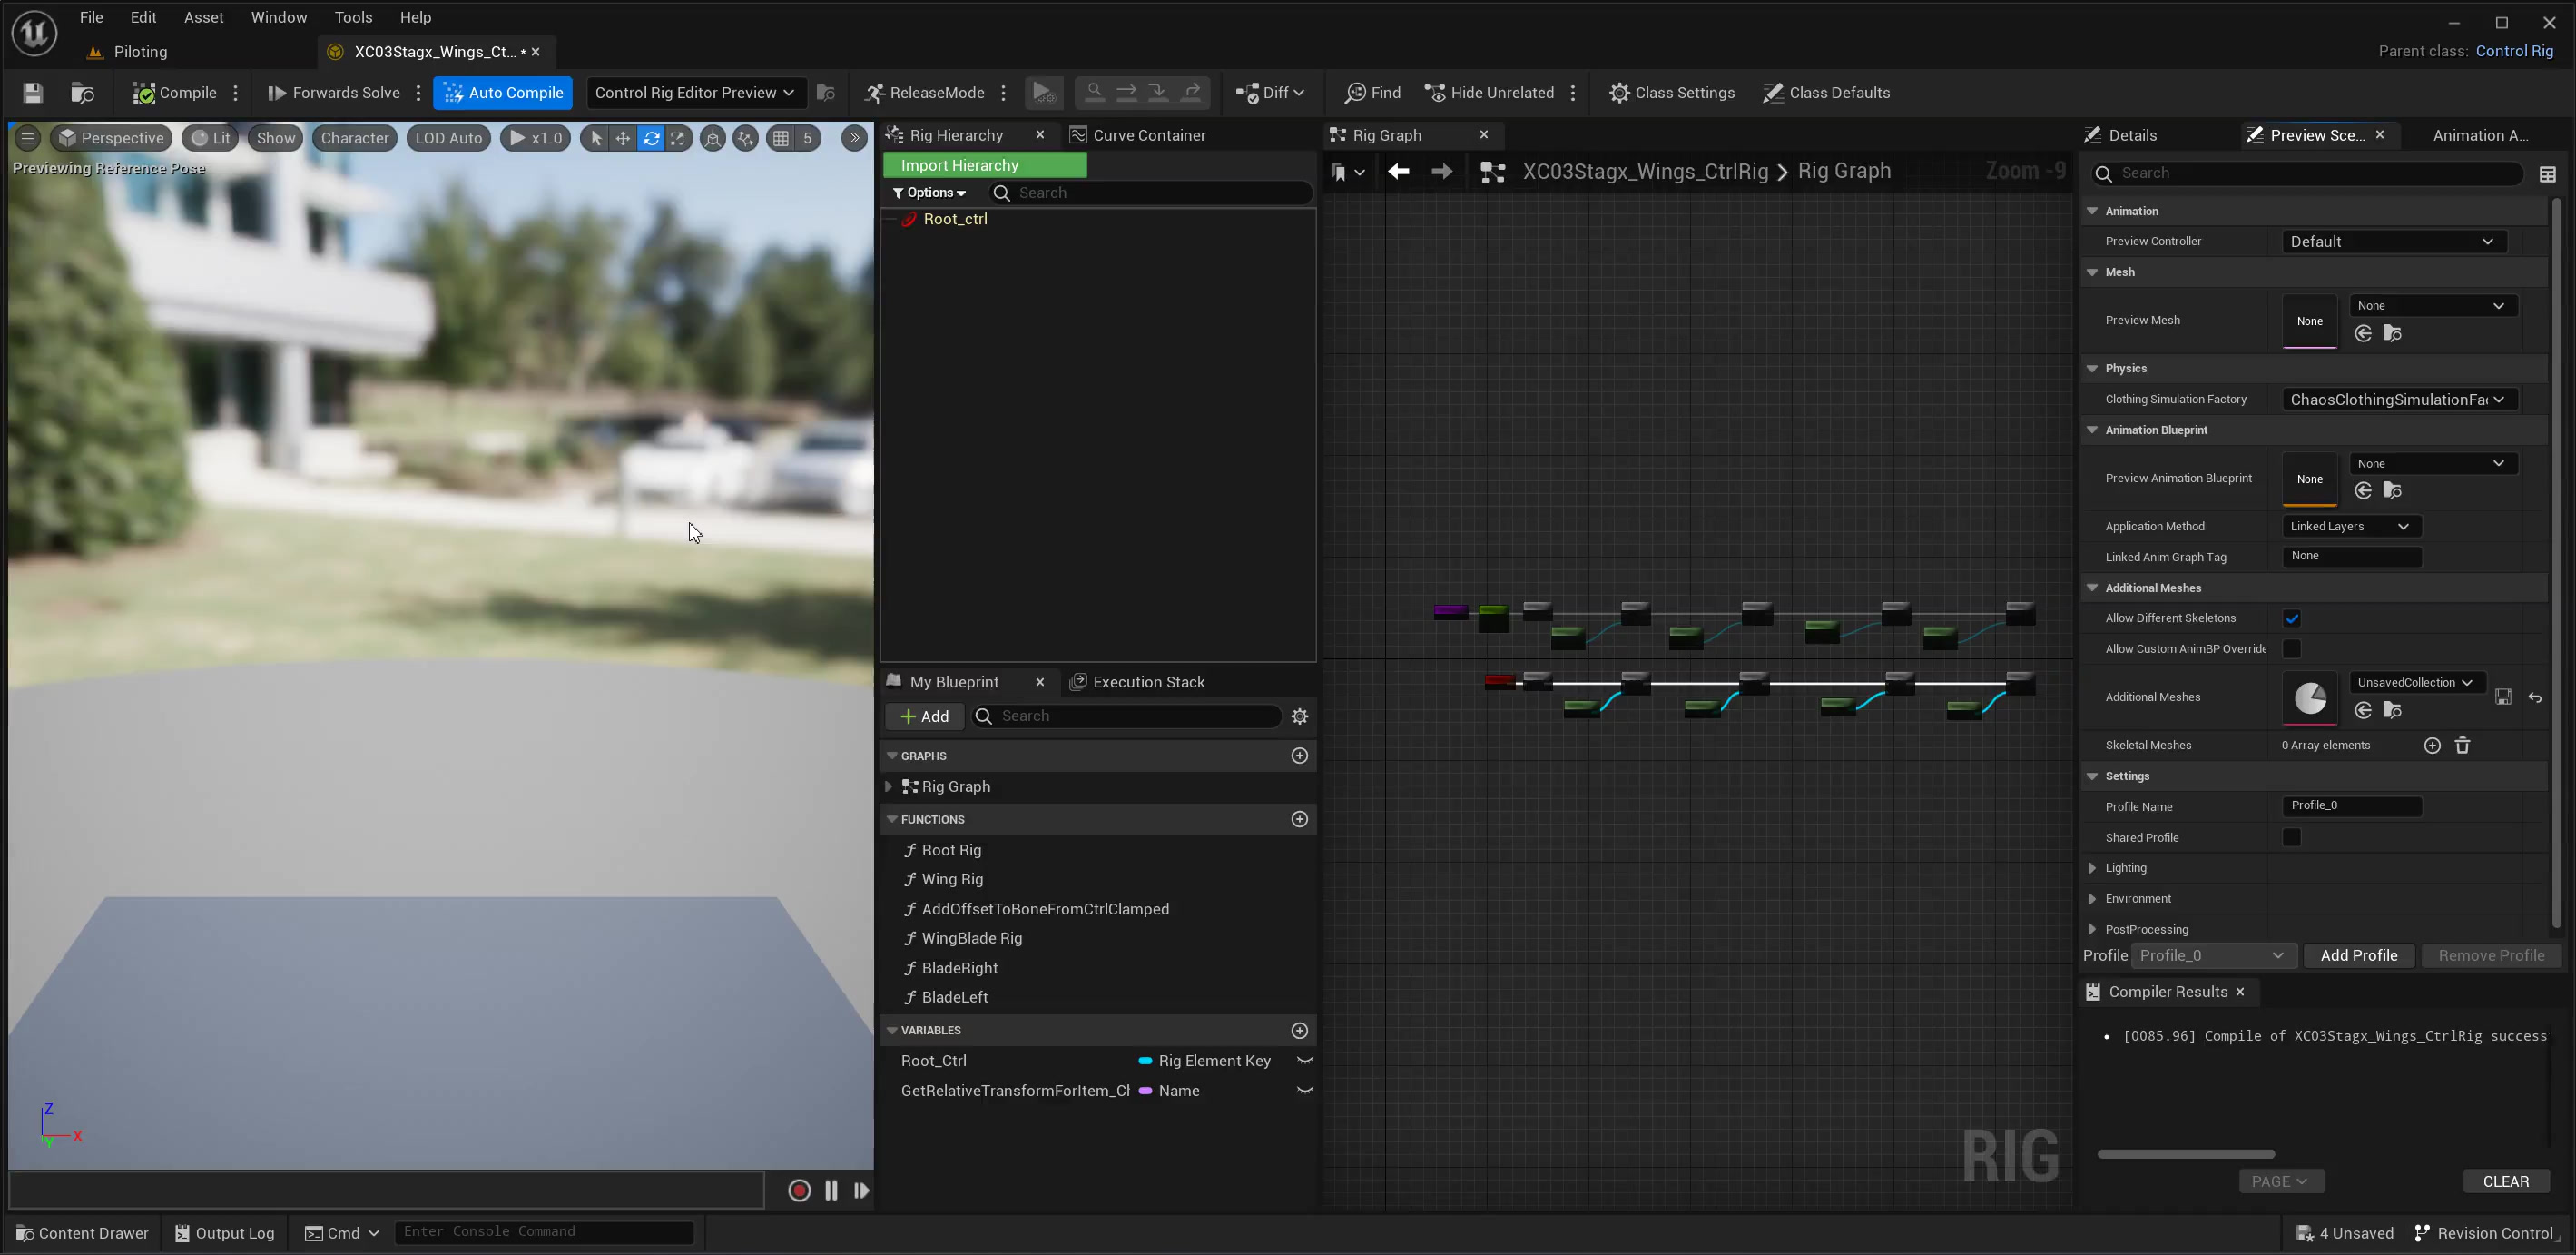Screen dimensions: 2576x1255
Task: Select the translate gizmo tool in viewport
Action: point(623,138)
